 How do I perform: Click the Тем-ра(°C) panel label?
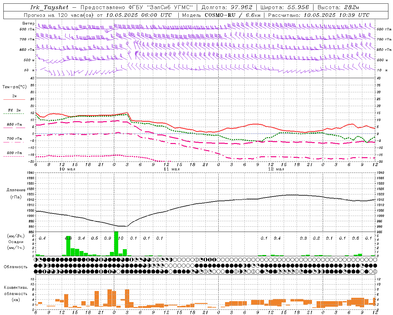tap(14, 87)
